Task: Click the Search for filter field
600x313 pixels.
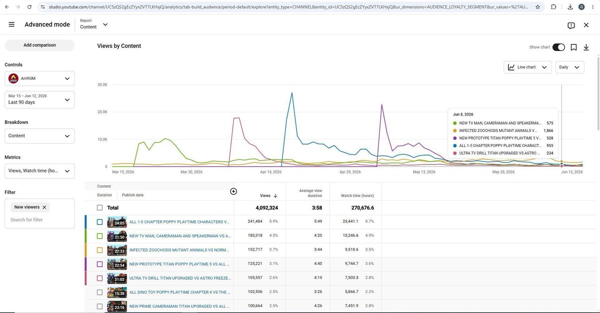Action: [39, 220]
